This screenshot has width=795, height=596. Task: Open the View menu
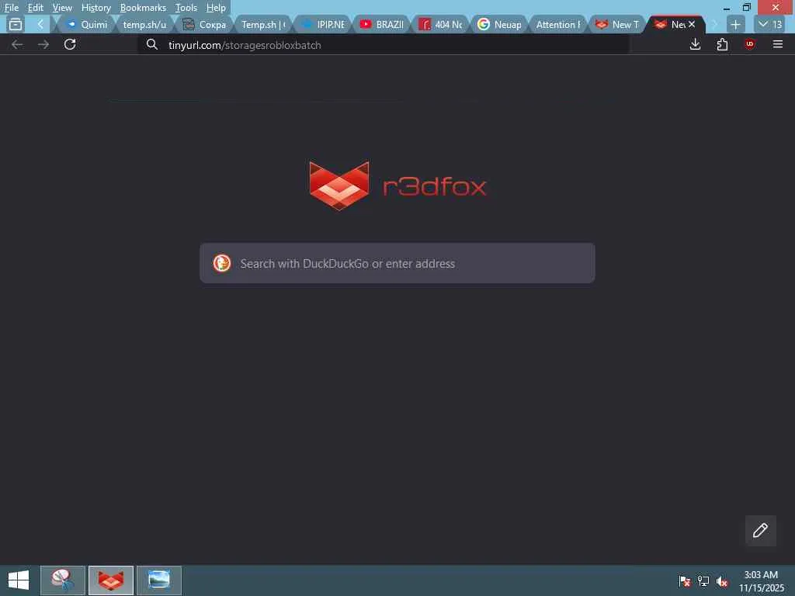(62, 8)
